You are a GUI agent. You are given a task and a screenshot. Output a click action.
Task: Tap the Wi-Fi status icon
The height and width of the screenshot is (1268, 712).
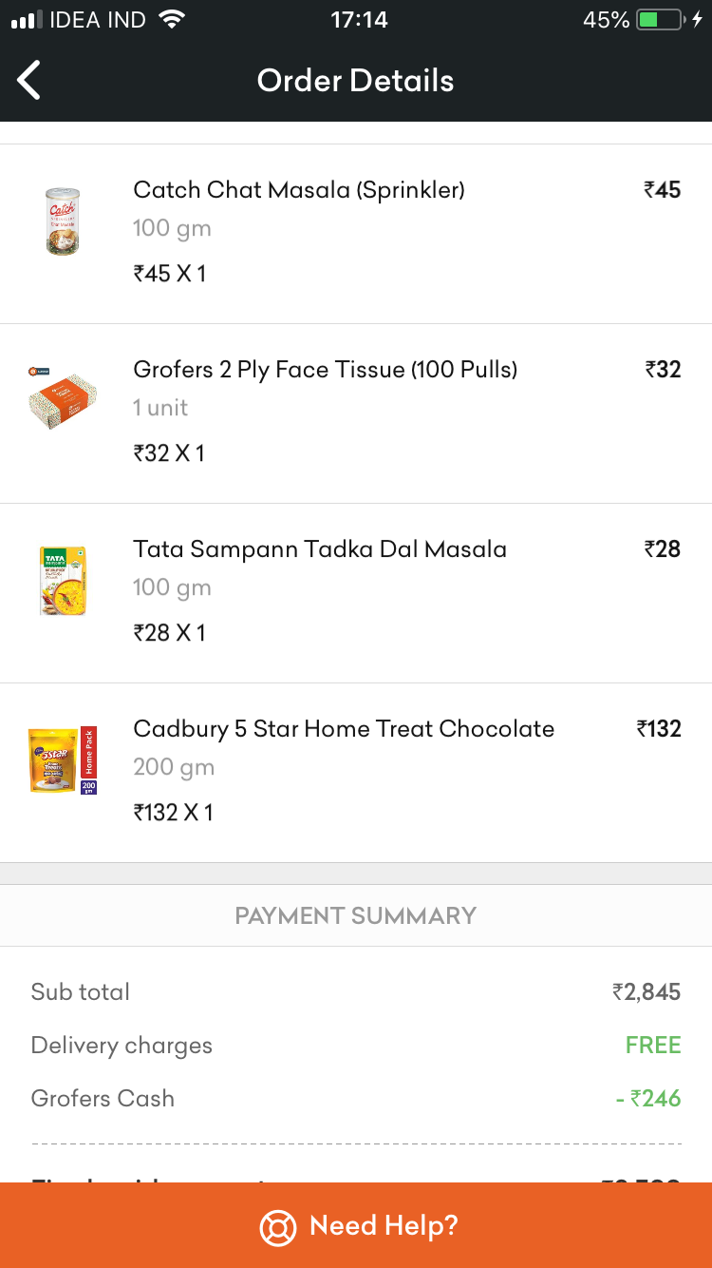(x=172, y=20)
